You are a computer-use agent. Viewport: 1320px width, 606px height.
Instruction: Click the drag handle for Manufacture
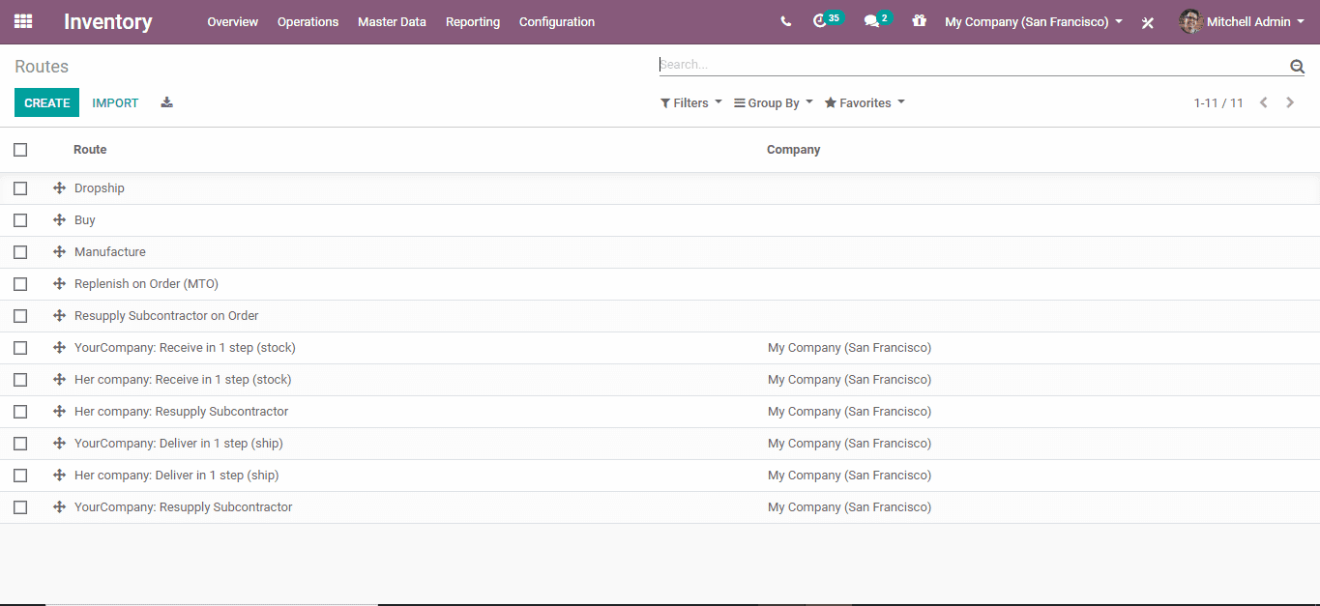(59, 252)
